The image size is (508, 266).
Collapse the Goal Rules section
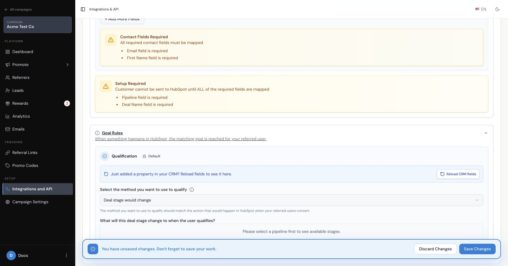tap(486, 133)
